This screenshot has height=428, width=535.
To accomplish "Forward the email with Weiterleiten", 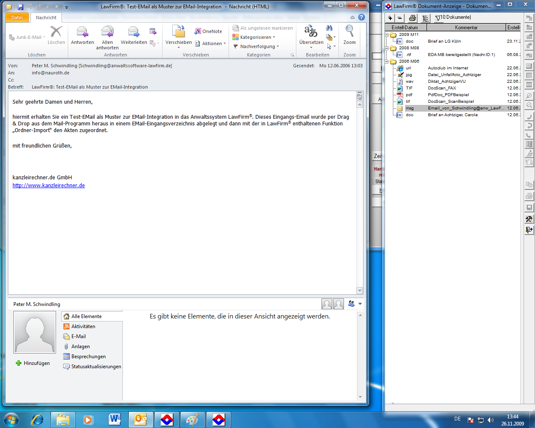I will (x=134, y=33).
